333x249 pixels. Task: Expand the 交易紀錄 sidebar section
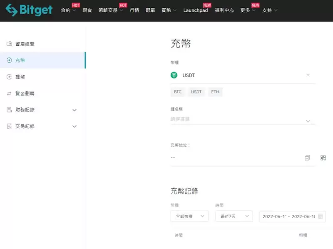point(74,126)
